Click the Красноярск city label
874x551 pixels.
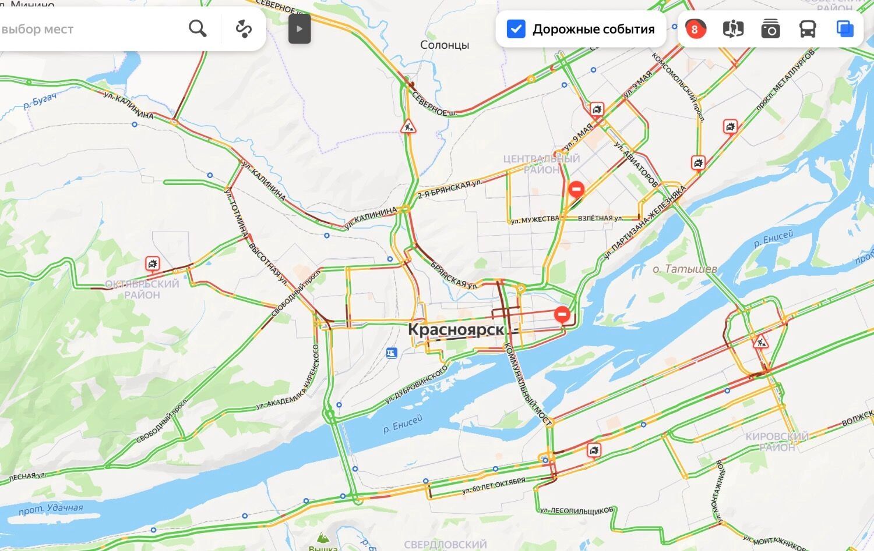coord(456,329)
